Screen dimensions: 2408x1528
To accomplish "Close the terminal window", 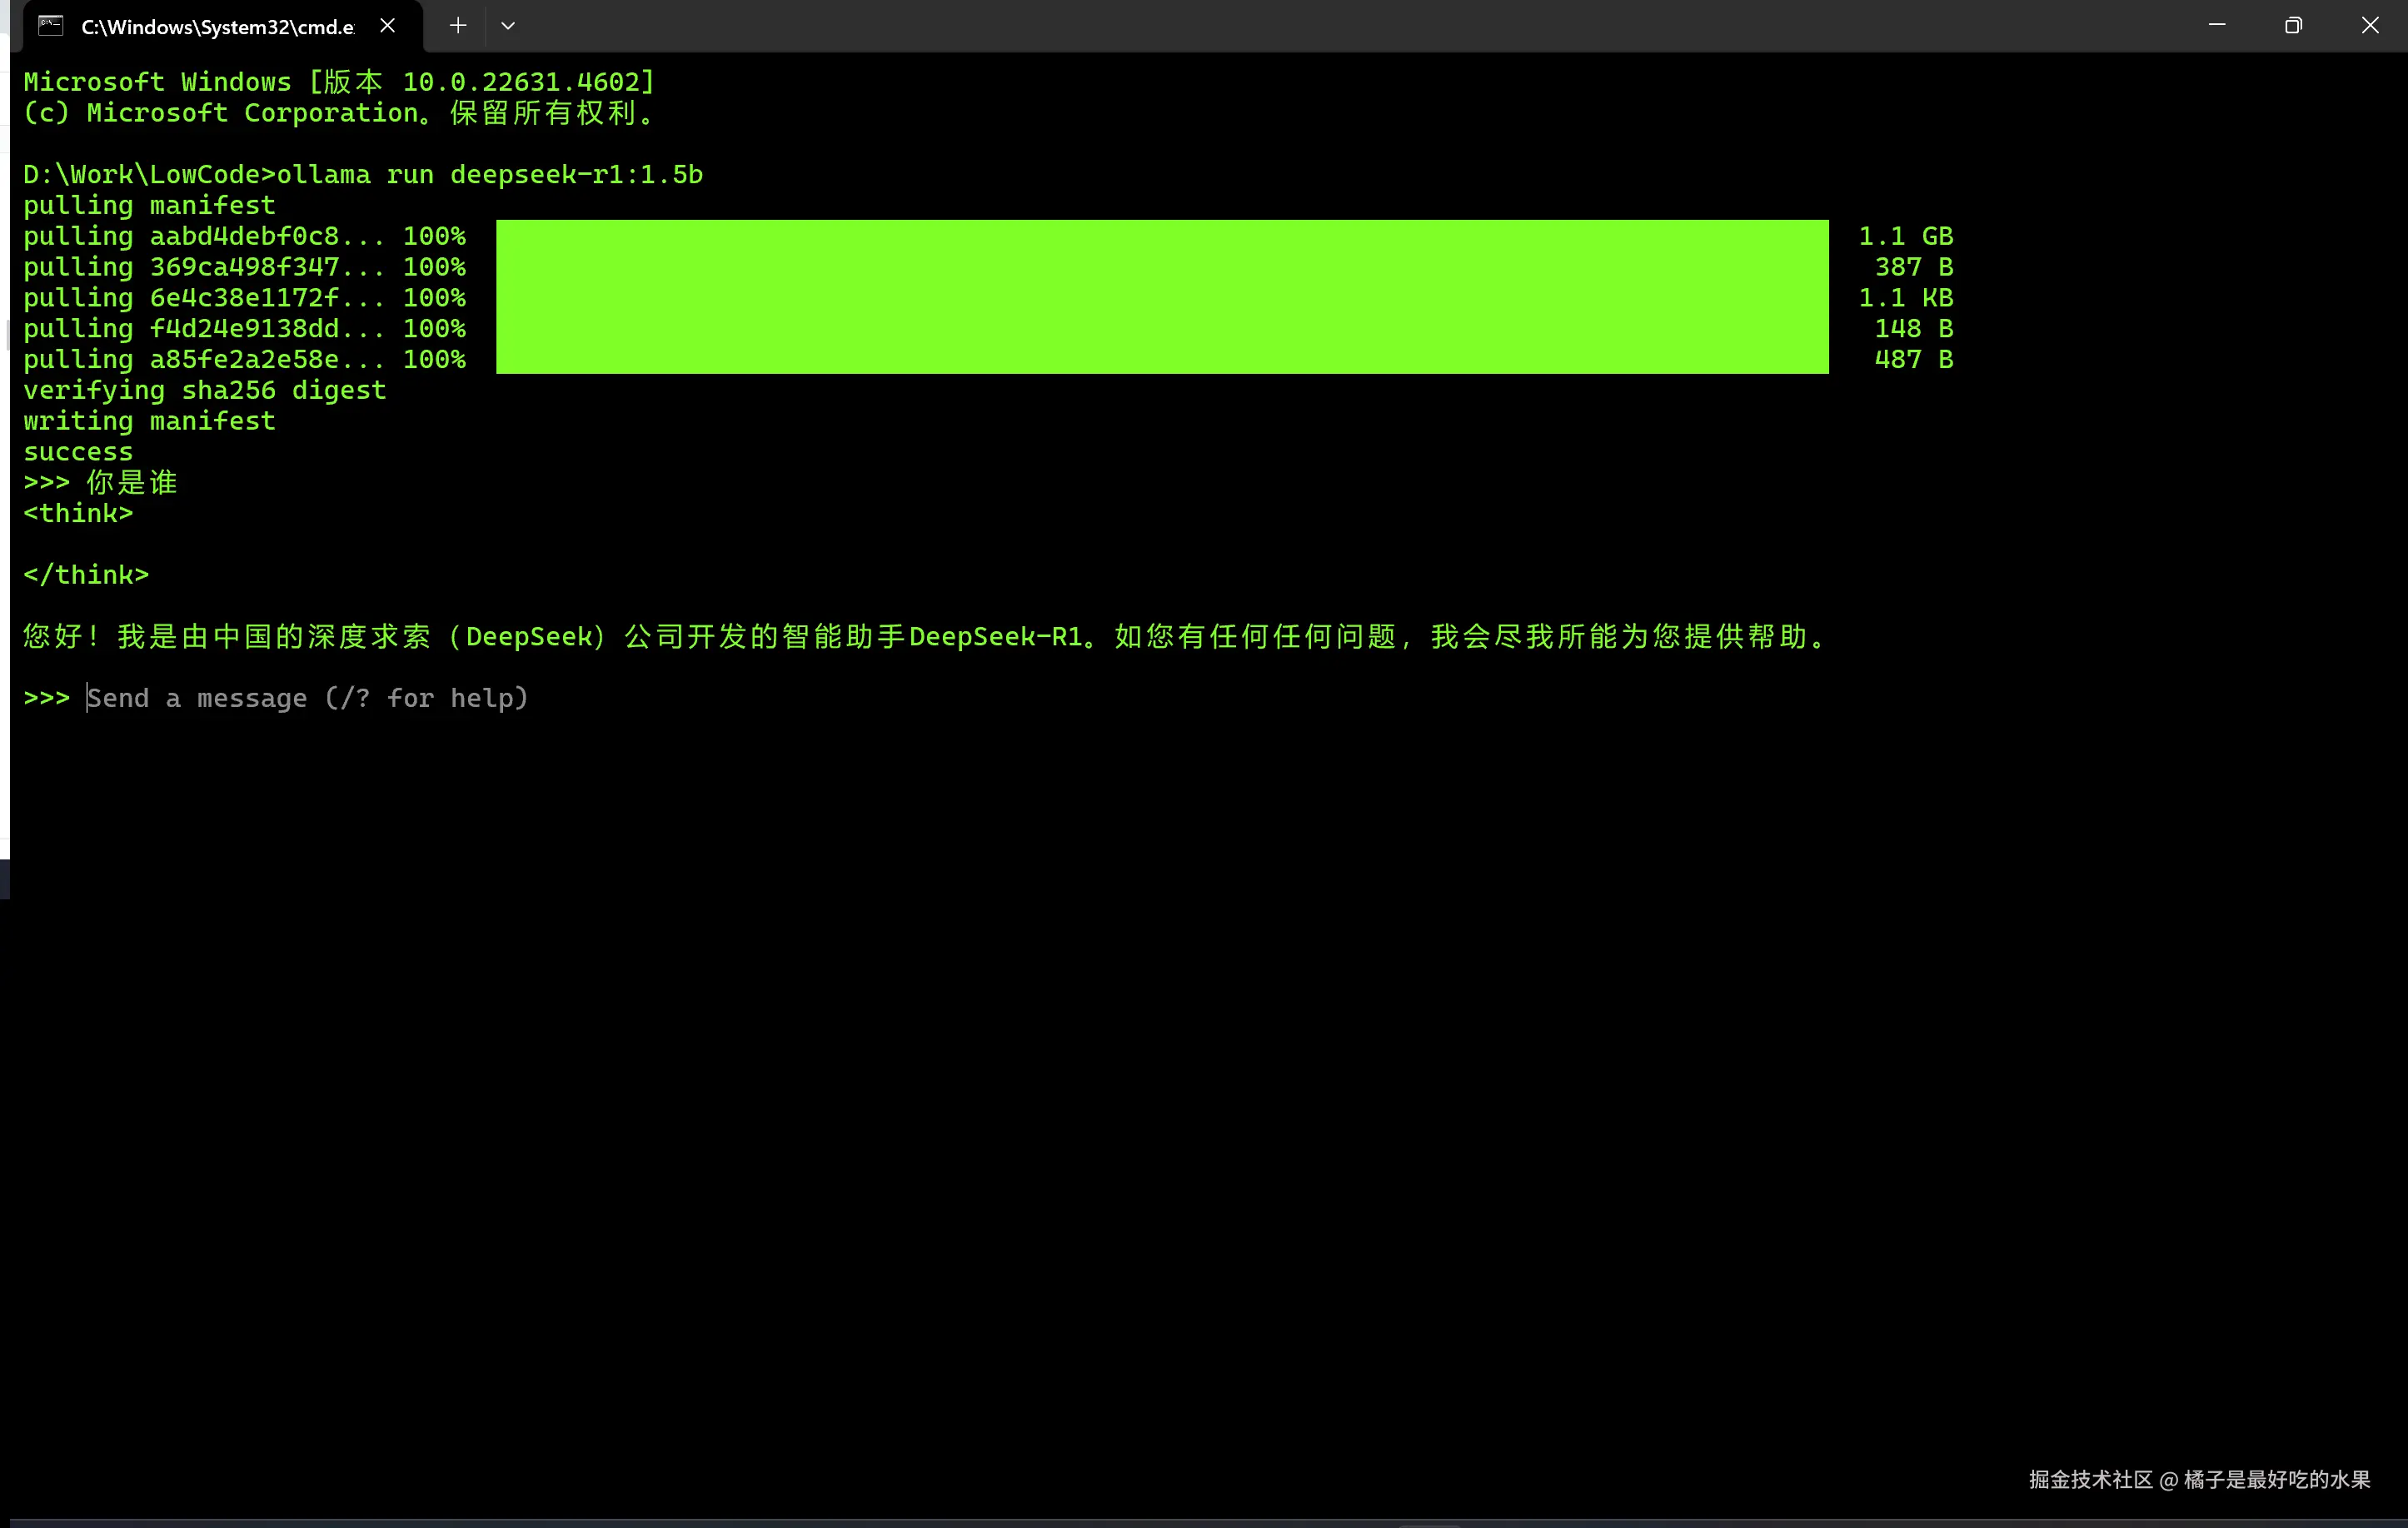I will tap(2370, 25).
